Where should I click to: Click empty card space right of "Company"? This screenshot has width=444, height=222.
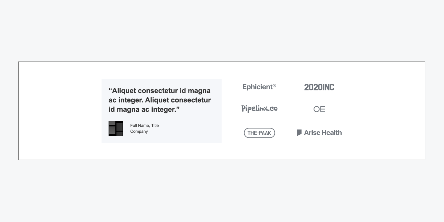point(189,130)
